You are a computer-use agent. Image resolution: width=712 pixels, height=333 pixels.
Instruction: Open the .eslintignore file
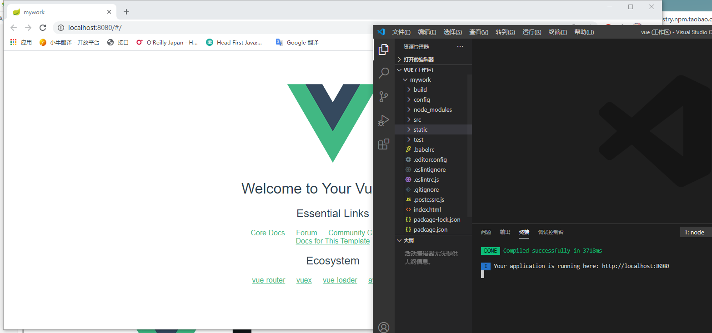tap(433, 169)
